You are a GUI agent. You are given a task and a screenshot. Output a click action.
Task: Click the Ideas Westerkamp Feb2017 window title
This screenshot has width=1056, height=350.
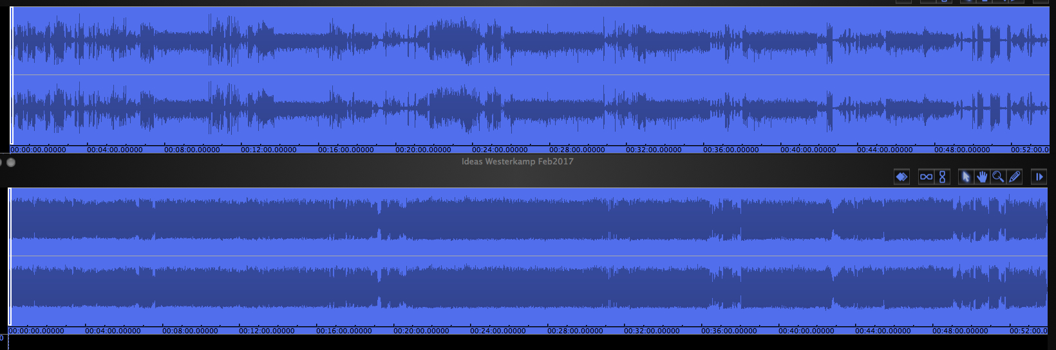[x=517, y=162]
